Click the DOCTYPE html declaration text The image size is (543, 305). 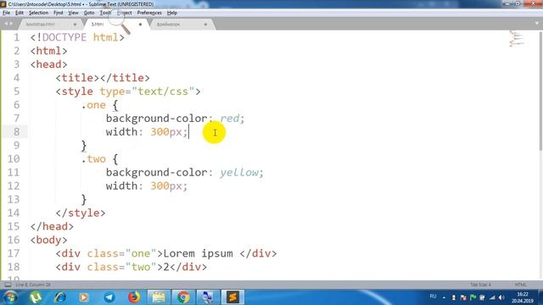point(77,37)
